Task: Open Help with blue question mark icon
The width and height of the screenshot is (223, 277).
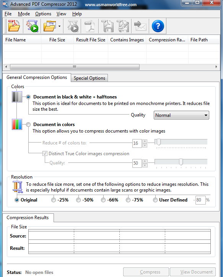Action: [158, 26]
